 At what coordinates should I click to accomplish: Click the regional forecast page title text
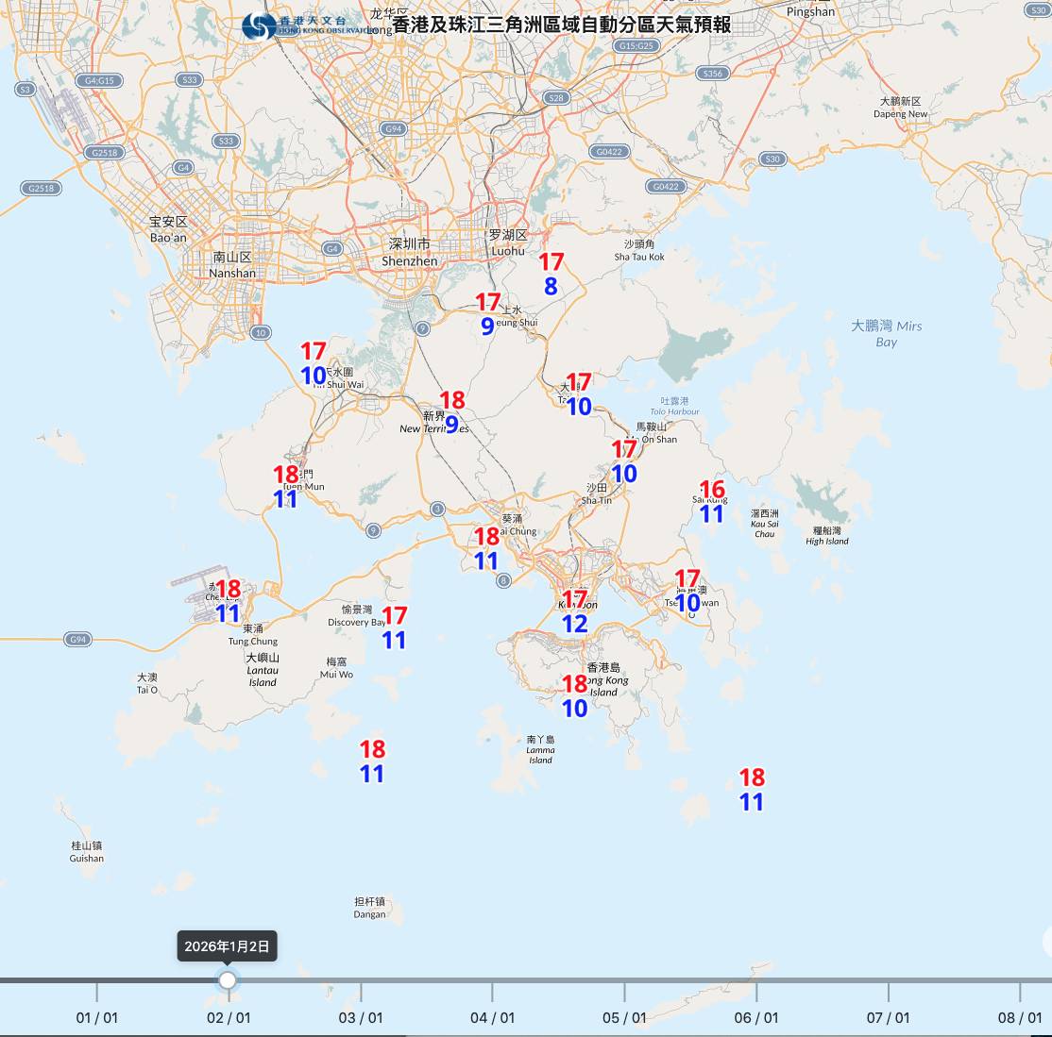561,25
